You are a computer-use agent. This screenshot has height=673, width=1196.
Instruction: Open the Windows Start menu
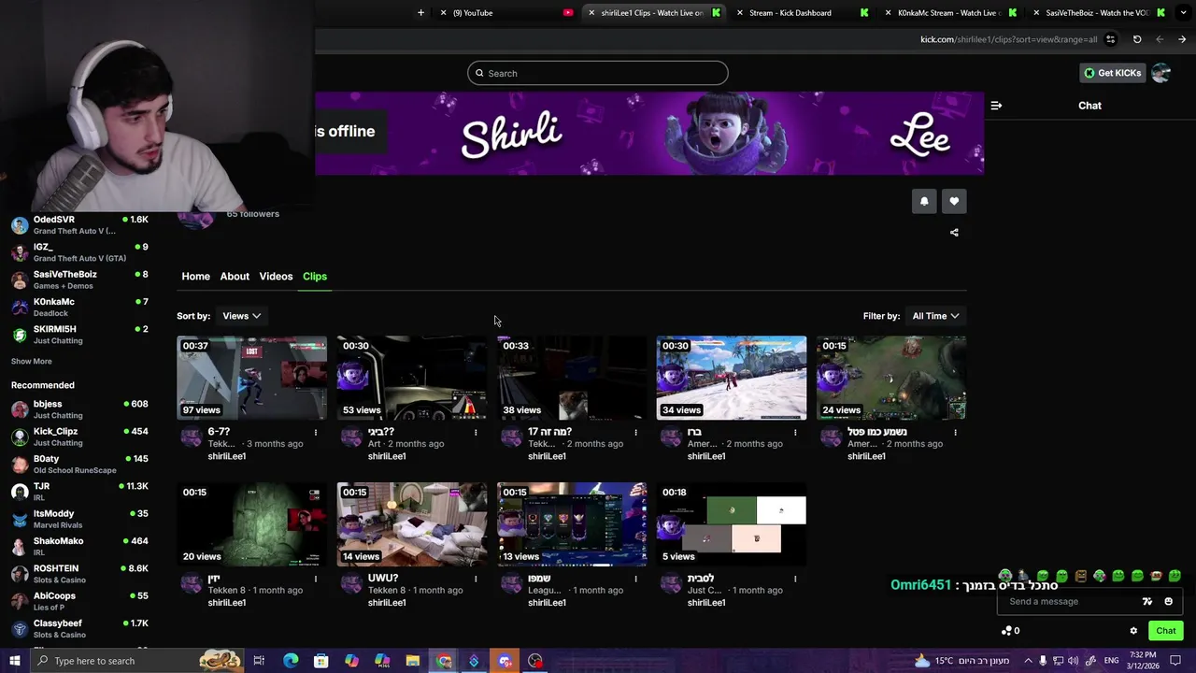point(14,661)
